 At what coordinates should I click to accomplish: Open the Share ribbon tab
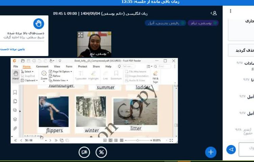[96, 66]
